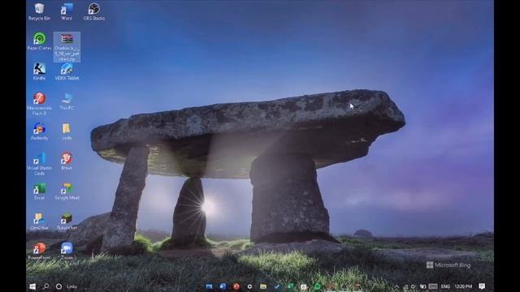Open Macromedia Flash 8 shortcut
520x292 pixels.
coord(39,104)
